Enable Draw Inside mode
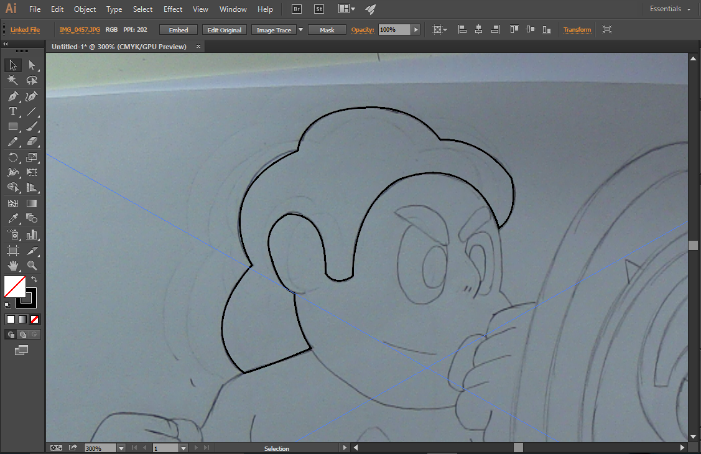Viewport: 701px width, 454px height. pos(35,334)
